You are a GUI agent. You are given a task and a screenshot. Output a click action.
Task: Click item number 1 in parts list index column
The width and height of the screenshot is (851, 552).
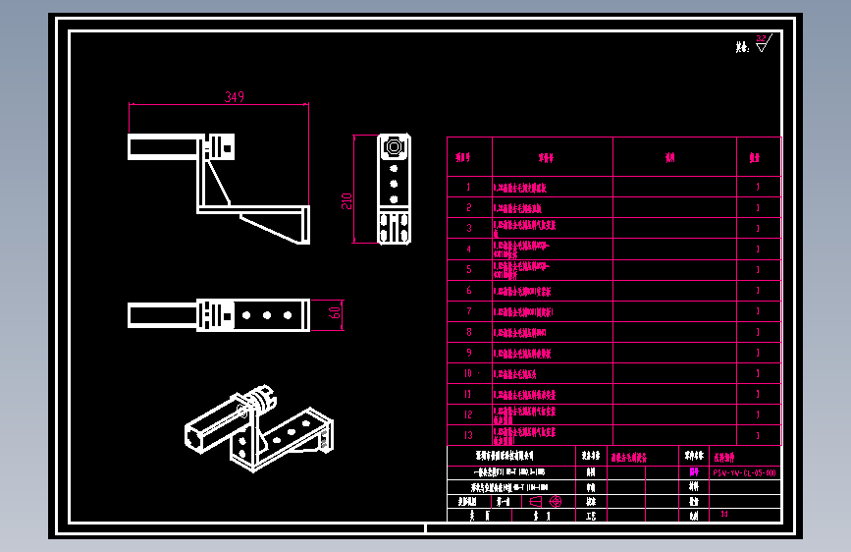pyautogui.click(x=469, y=187)
